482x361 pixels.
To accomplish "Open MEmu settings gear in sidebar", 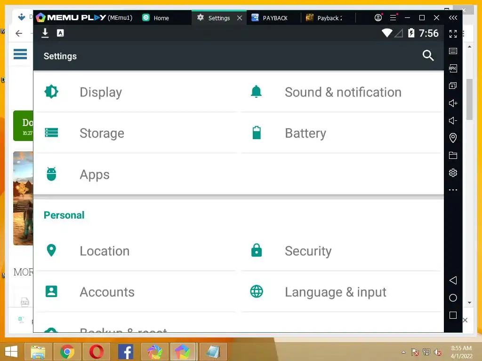I will tap(453, 173).
